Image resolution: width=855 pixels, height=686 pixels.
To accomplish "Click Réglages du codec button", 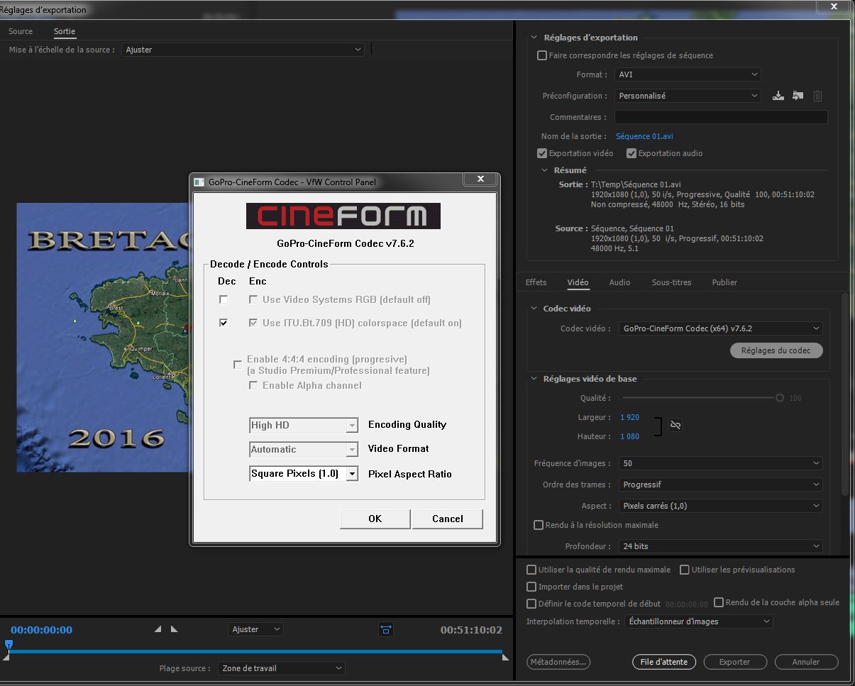I will pos(776,350).
